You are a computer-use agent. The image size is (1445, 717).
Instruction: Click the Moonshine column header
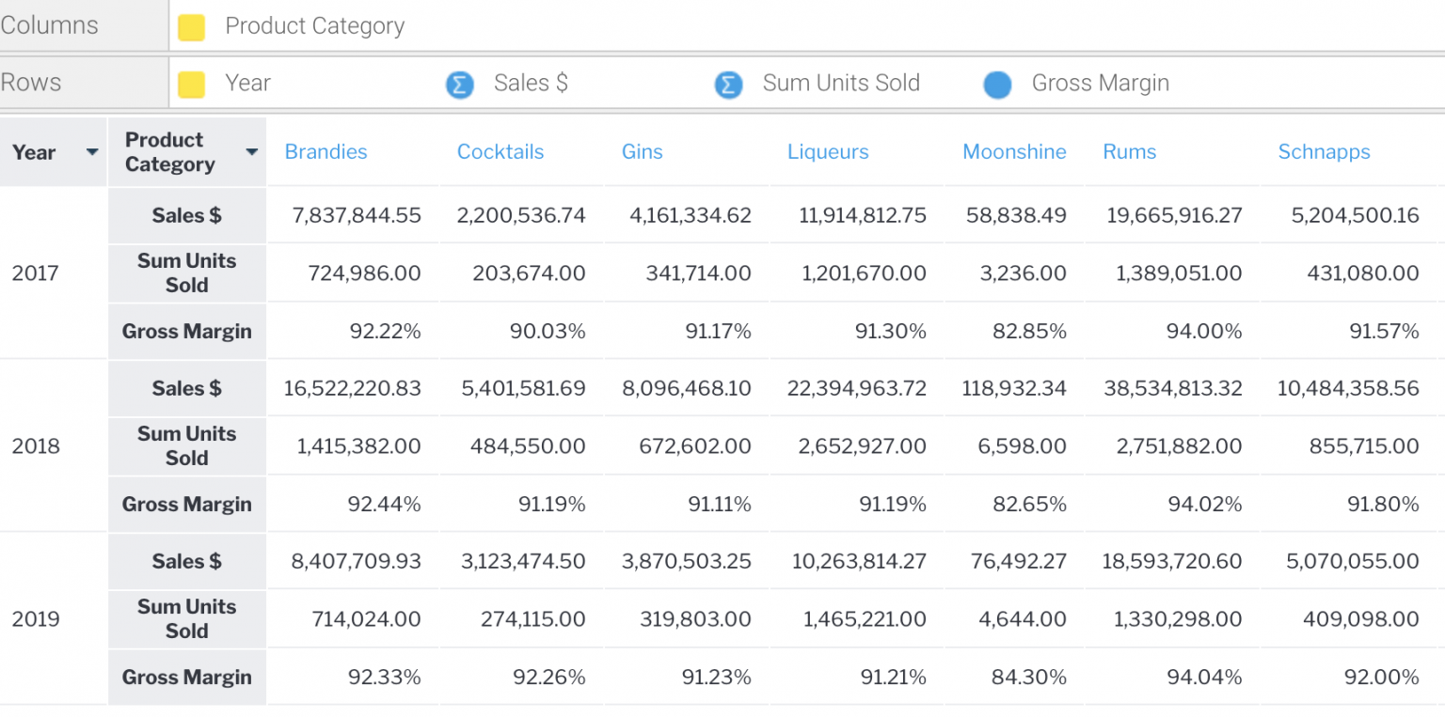tap(1014, 152)
